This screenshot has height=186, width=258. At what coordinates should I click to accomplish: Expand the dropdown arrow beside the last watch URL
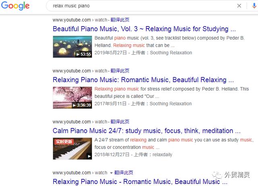click(x=111, y=173)
